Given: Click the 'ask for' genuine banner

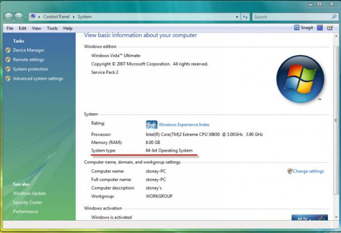Looking at the screenshot, I should tap(310, 218).
